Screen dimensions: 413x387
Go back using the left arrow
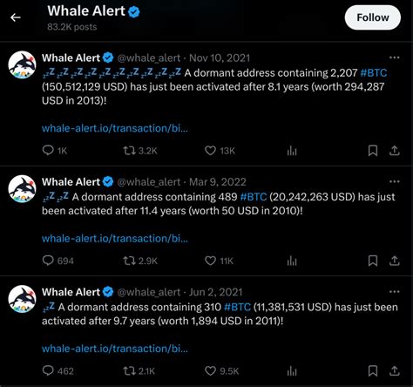(x=16, y=17)
